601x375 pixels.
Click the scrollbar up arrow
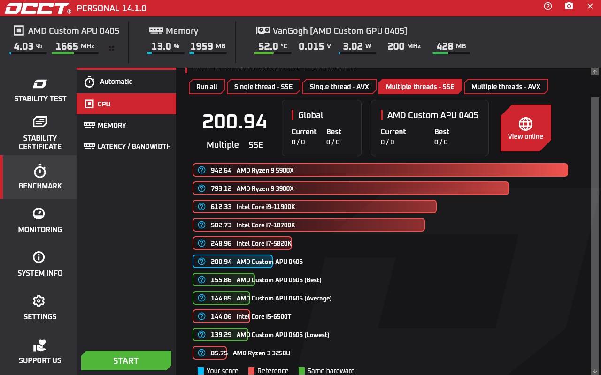tap(595, 72)
